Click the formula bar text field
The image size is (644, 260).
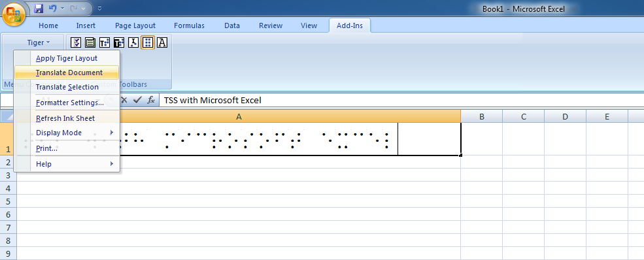tap(401, 100)
